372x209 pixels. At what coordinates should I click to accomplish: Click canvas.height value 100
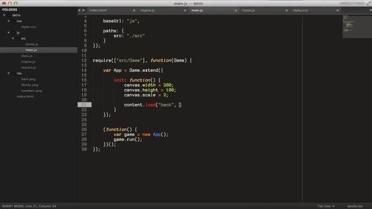pyautogui.click(x=170, y=90)
